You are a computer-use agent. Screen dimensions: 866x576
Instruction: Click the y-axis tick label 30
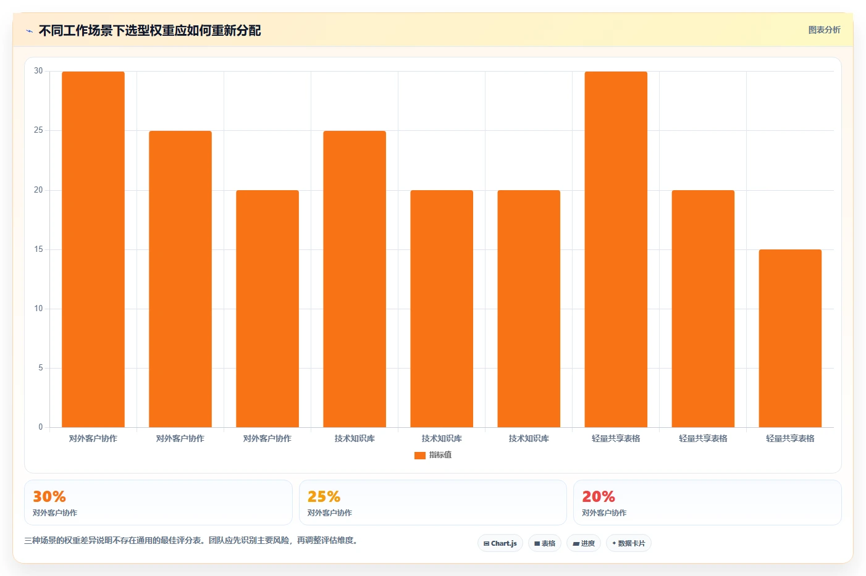pos(38,71)
